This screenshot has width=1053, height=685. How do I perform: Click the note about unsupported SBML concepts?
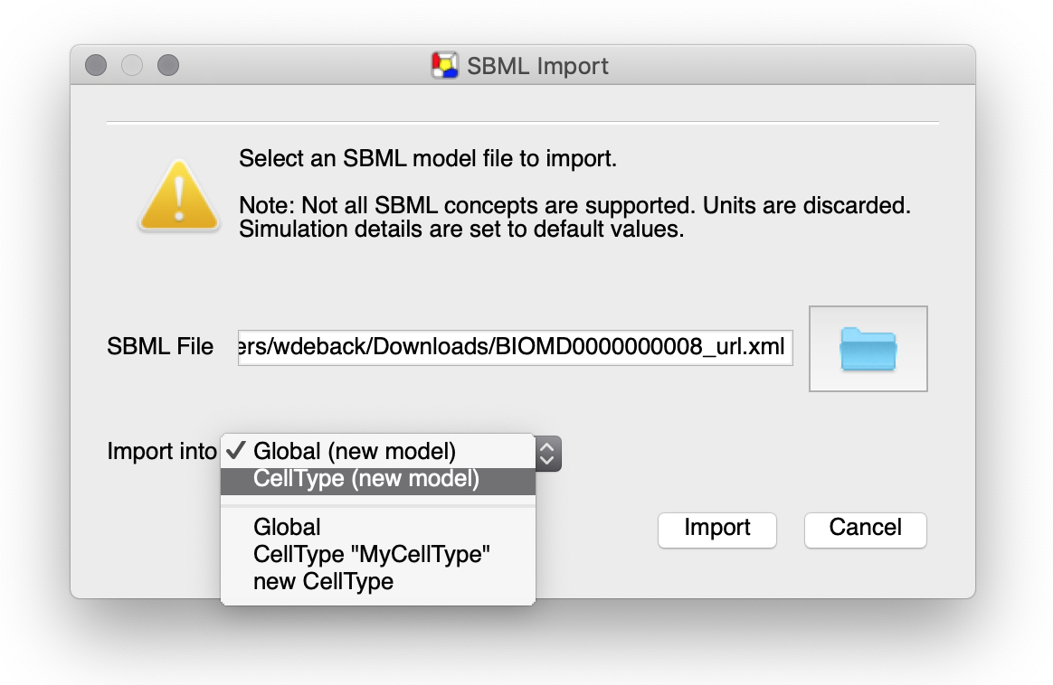click(574, 218)
